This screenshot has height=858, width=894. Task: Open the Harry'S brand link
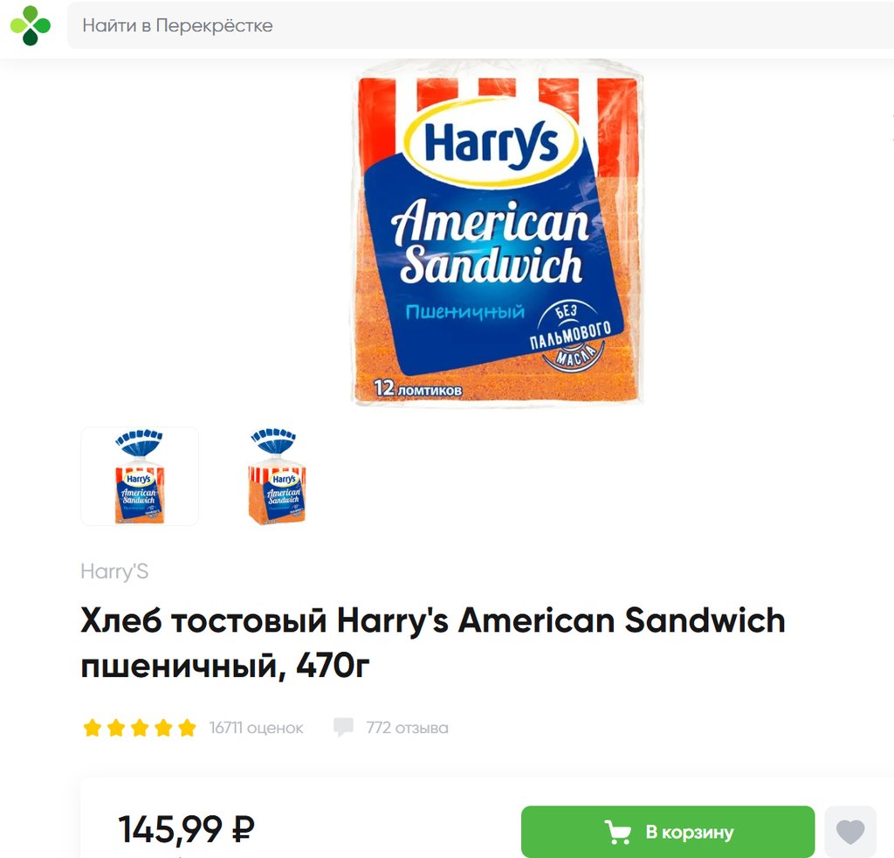coord(114,571)
